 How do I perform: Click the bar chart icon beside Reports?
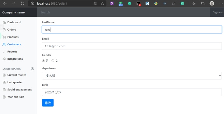click(x=4, y=52)
